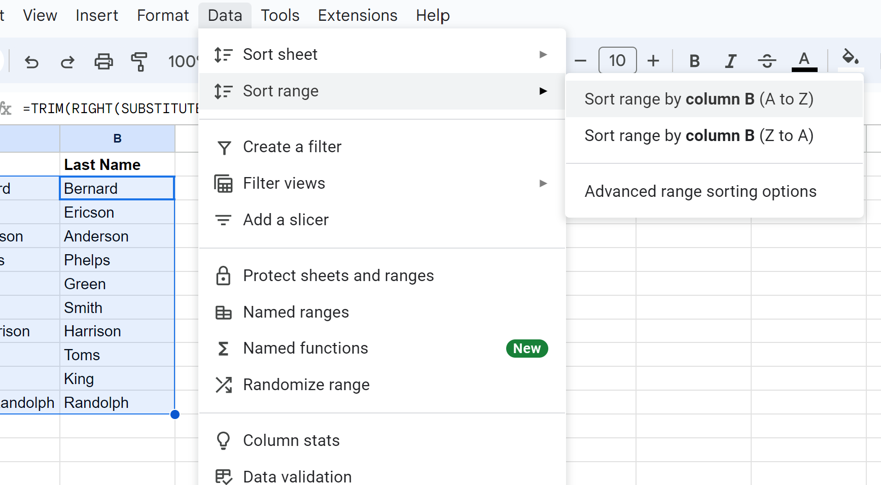Screen dimensions: 881x485
Task: Select the Toms cell
Action: pos(118,355)
